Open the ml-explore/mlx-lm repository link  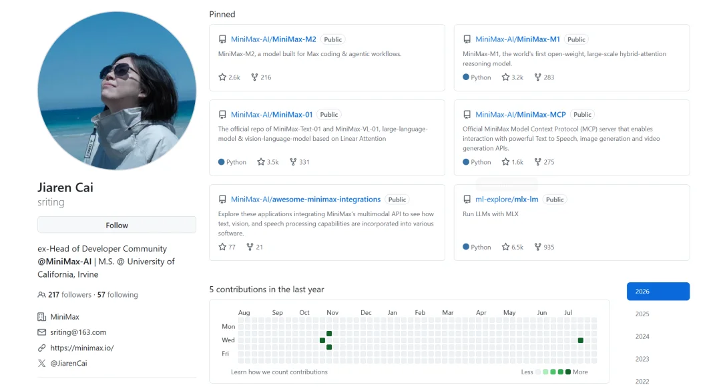coord(507,199)
